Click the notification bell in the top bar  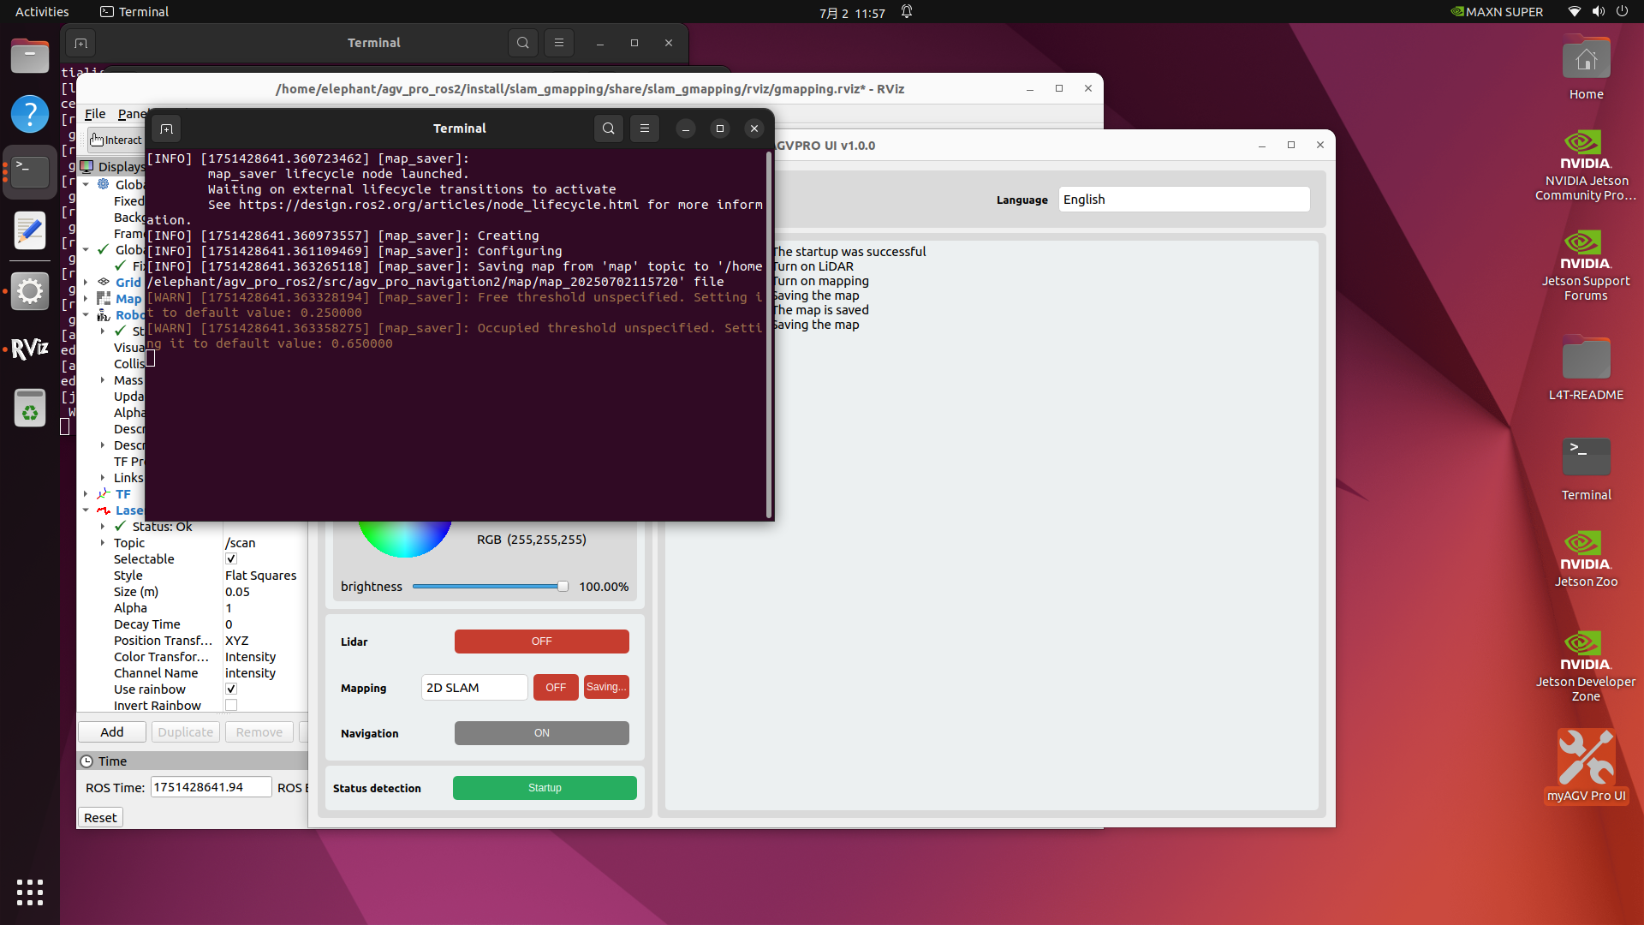tap(907, 12)
